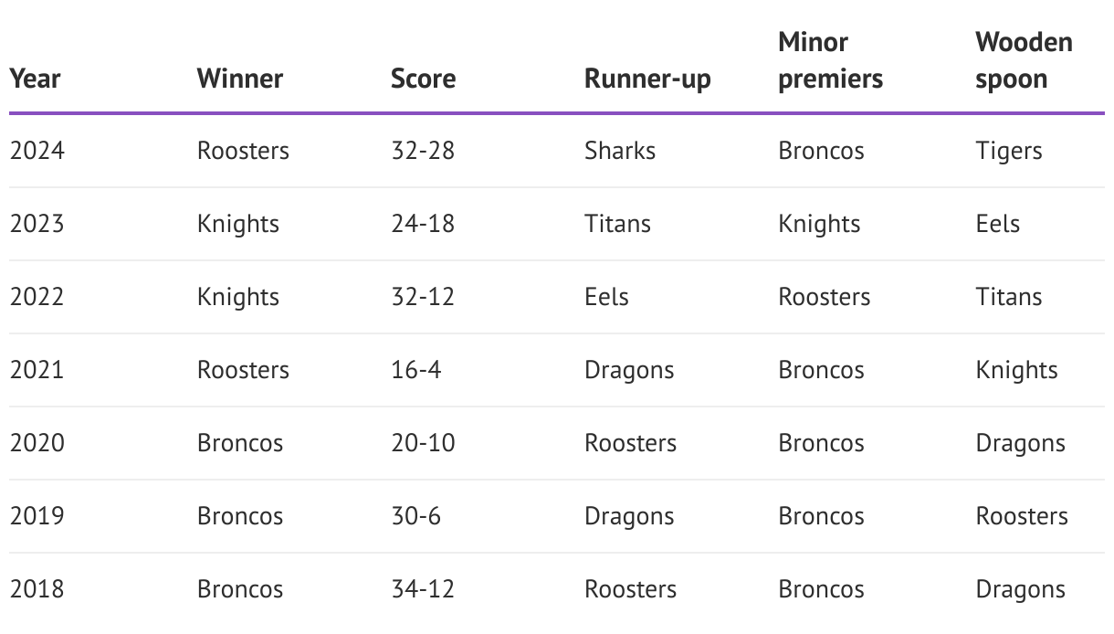The image size is (1114, 634).
Task: Select Roosters minor premiers in 2022 row
Action: click(x=824, y=297)
